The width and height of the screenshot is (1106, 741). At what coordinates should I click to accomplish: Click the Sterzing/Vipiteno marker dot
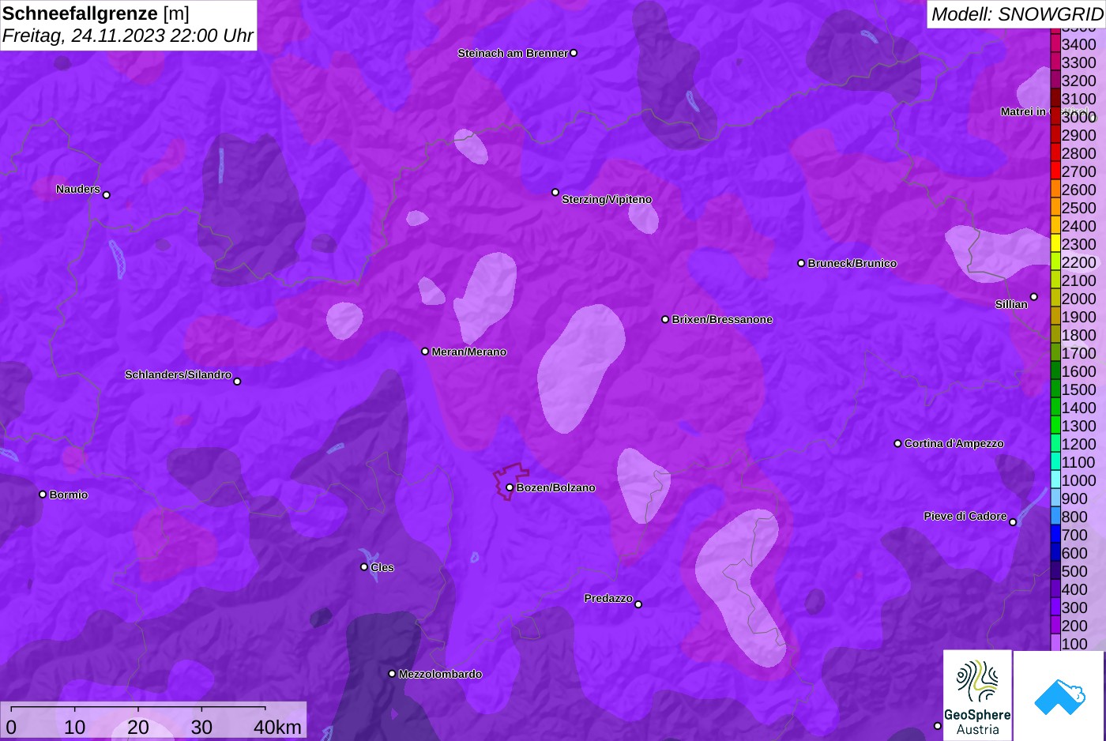555,192
